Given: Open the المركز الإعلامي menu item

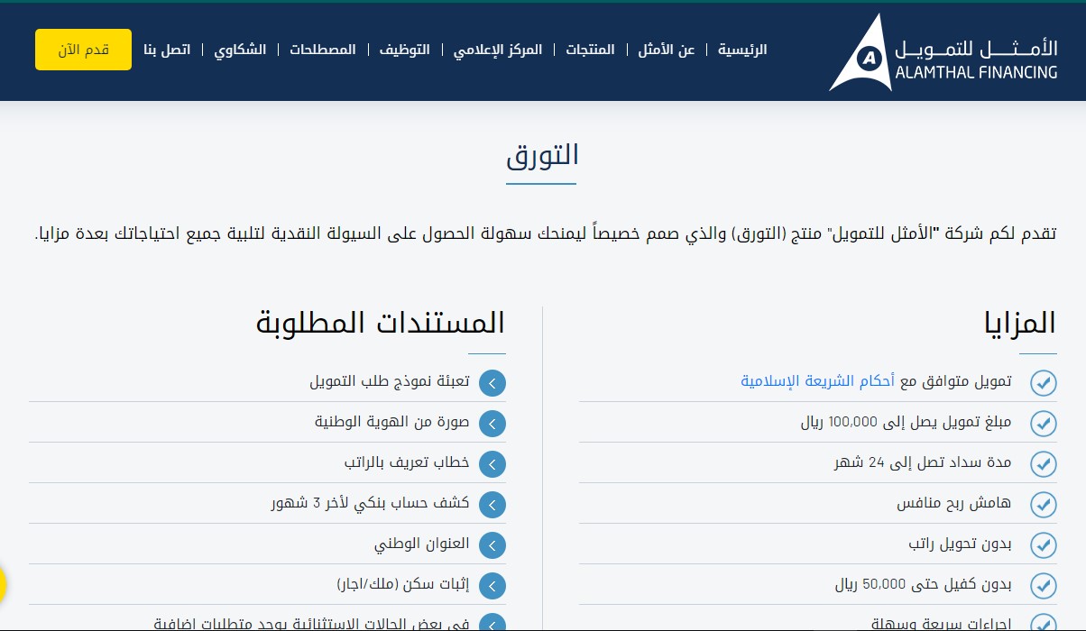Looking at the screenshot, I should [498, 50].
